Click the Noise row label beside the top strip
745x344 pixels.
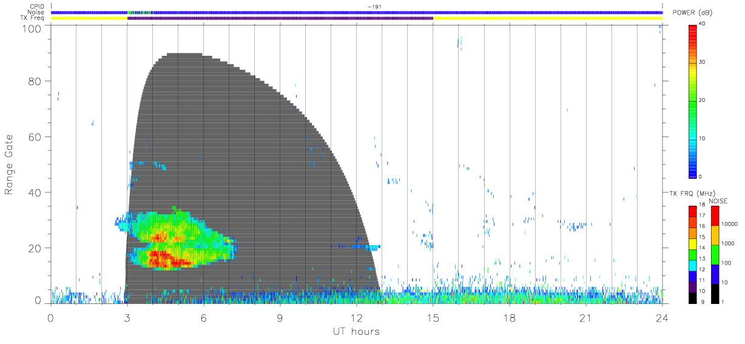(36, 12)
